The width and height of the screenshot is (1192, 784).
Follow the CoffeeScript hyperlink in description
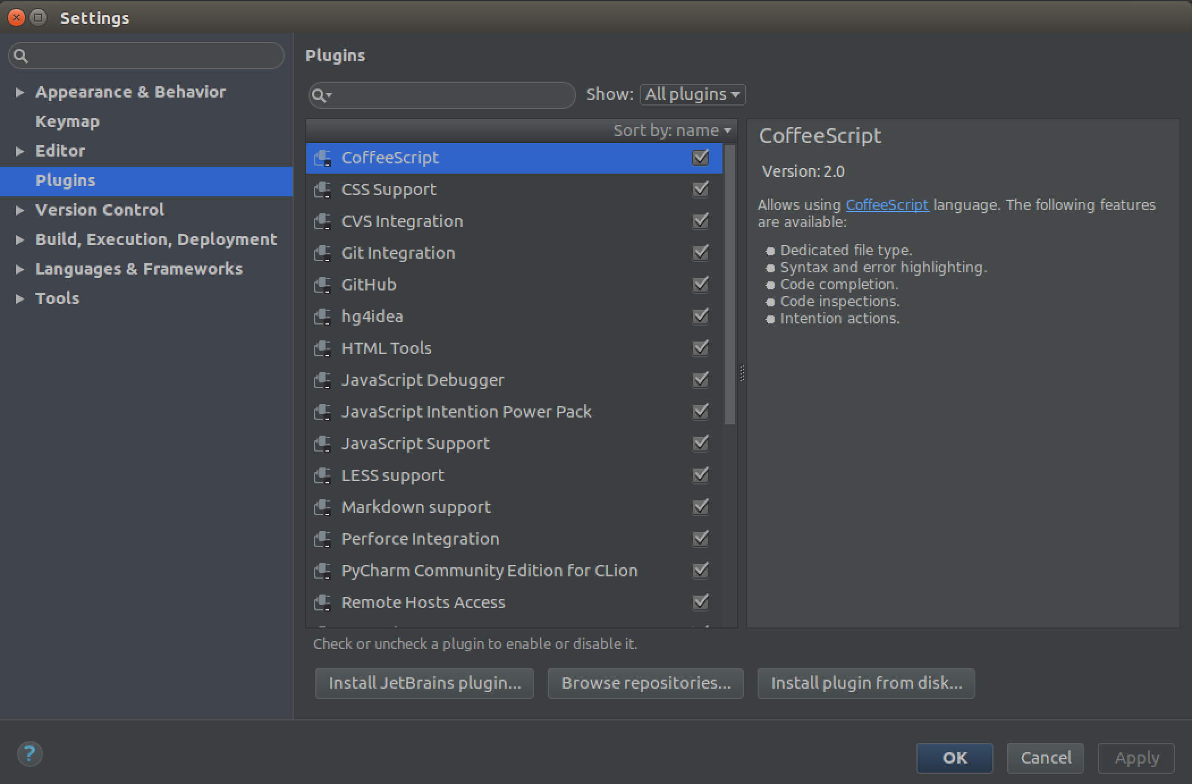click(887, 205)
